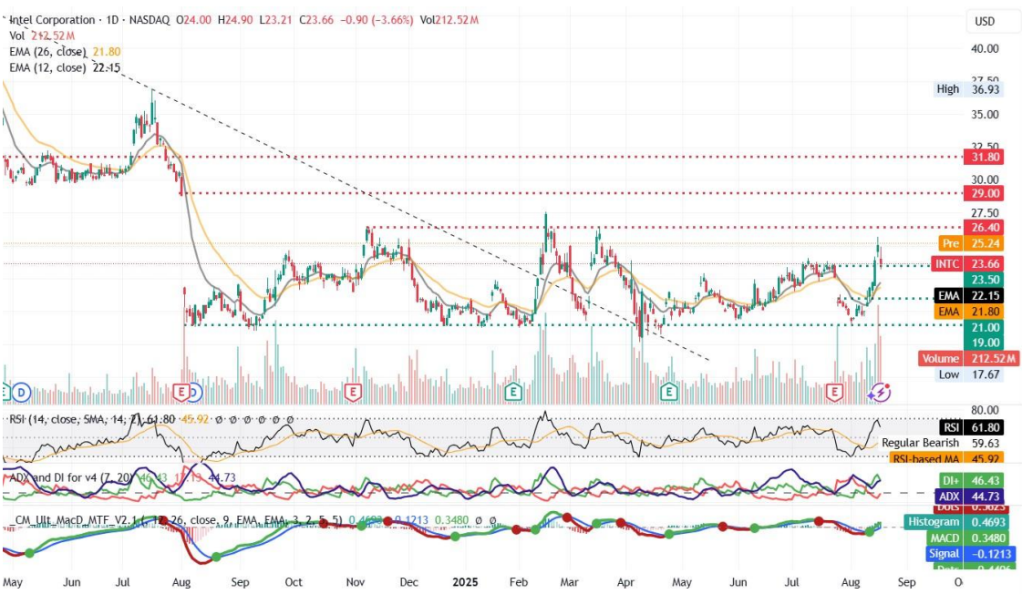Click the Feb label on the time axis

518,581
